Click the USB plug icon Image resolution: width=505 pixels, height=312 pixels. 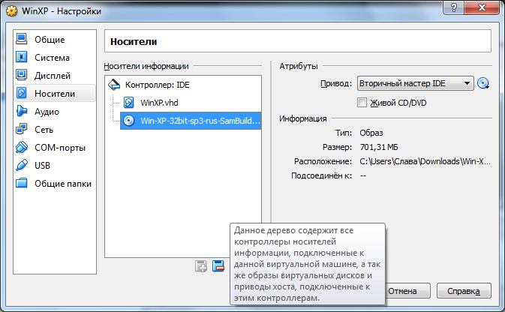pyautogui.click(x=22, y=165)
